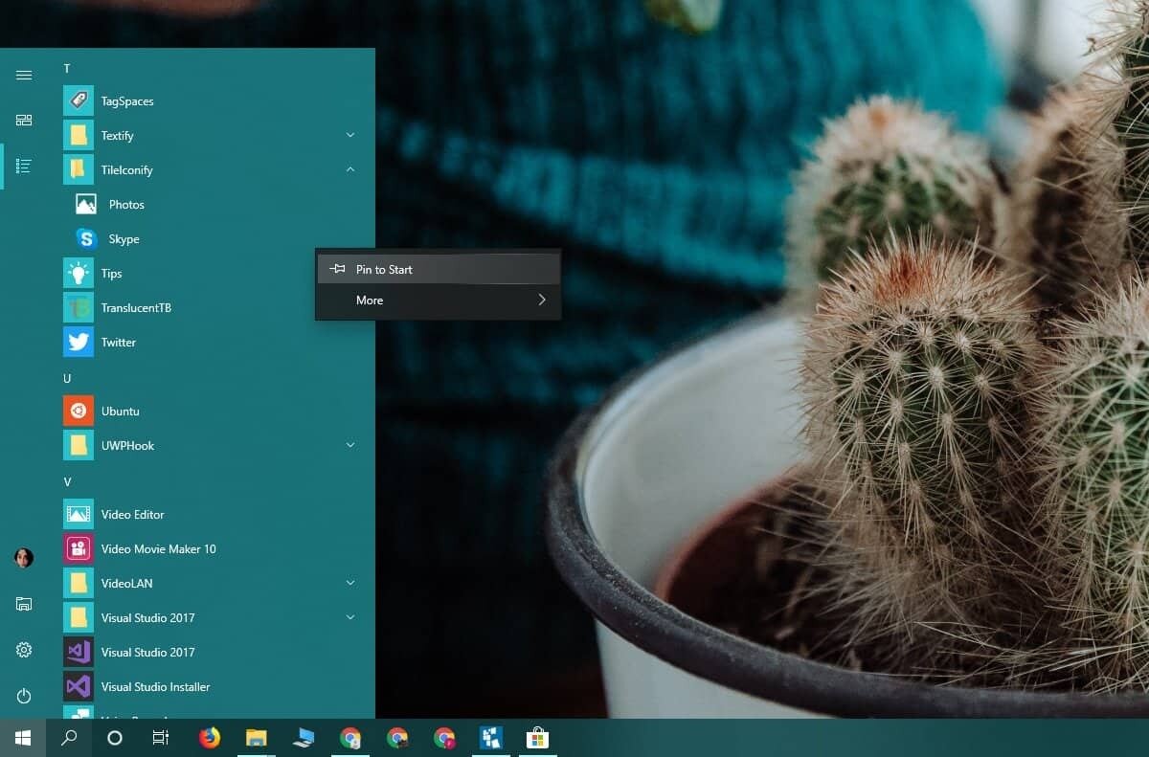The image size is (1149, 757).
Task: Expand the Start hamburger menu
Action: pyautogui.click(x=24, y=75)
